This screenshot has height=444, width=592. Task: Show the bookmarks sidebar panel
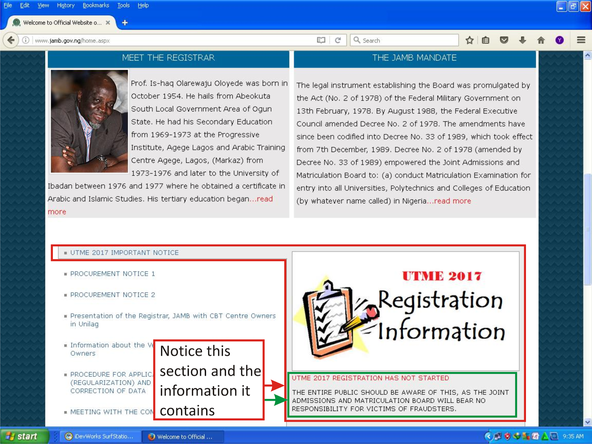click(x=485, y=40)
